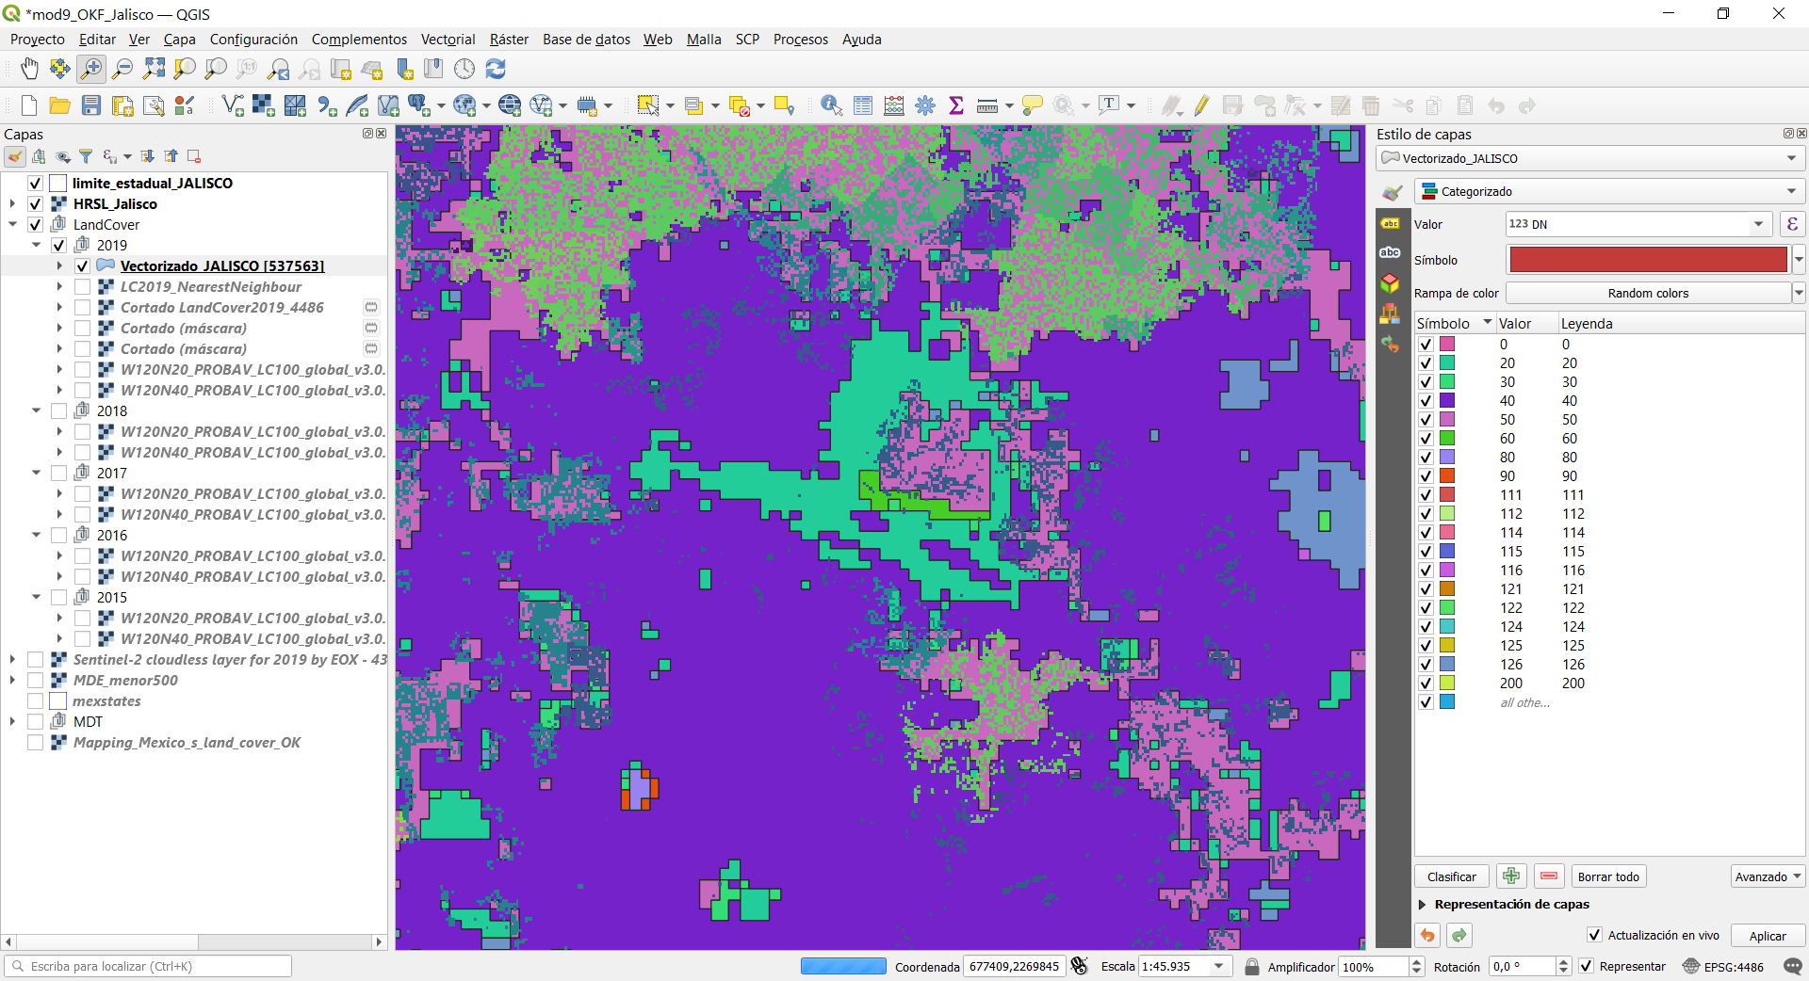Toggle visibility of limite_estadual_JALISCO layer
The height and width of the screenshot is (981, 1809).
click(x=35, y=183)
